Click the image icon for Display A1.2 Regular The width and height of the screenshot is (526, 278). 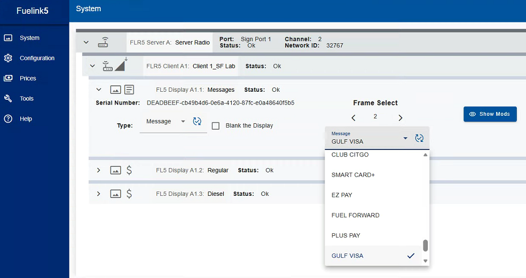[115, 170]
